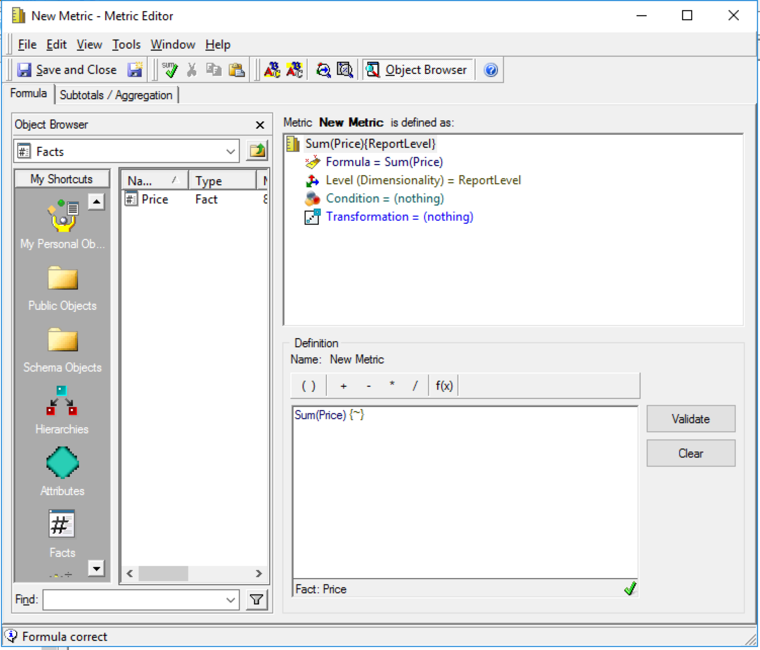760x650 pixels.
Task: Expand the Facts folder dropdown
Action: [230, 151]
